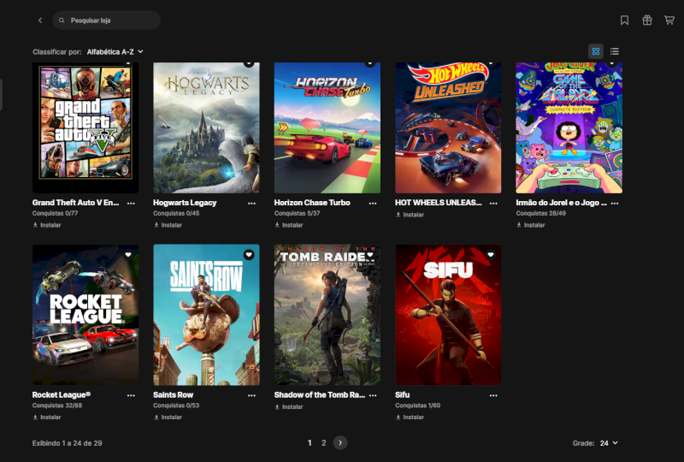Click Saints Row title text
Screen dimensions: 684x462
(x=174, y=394)
